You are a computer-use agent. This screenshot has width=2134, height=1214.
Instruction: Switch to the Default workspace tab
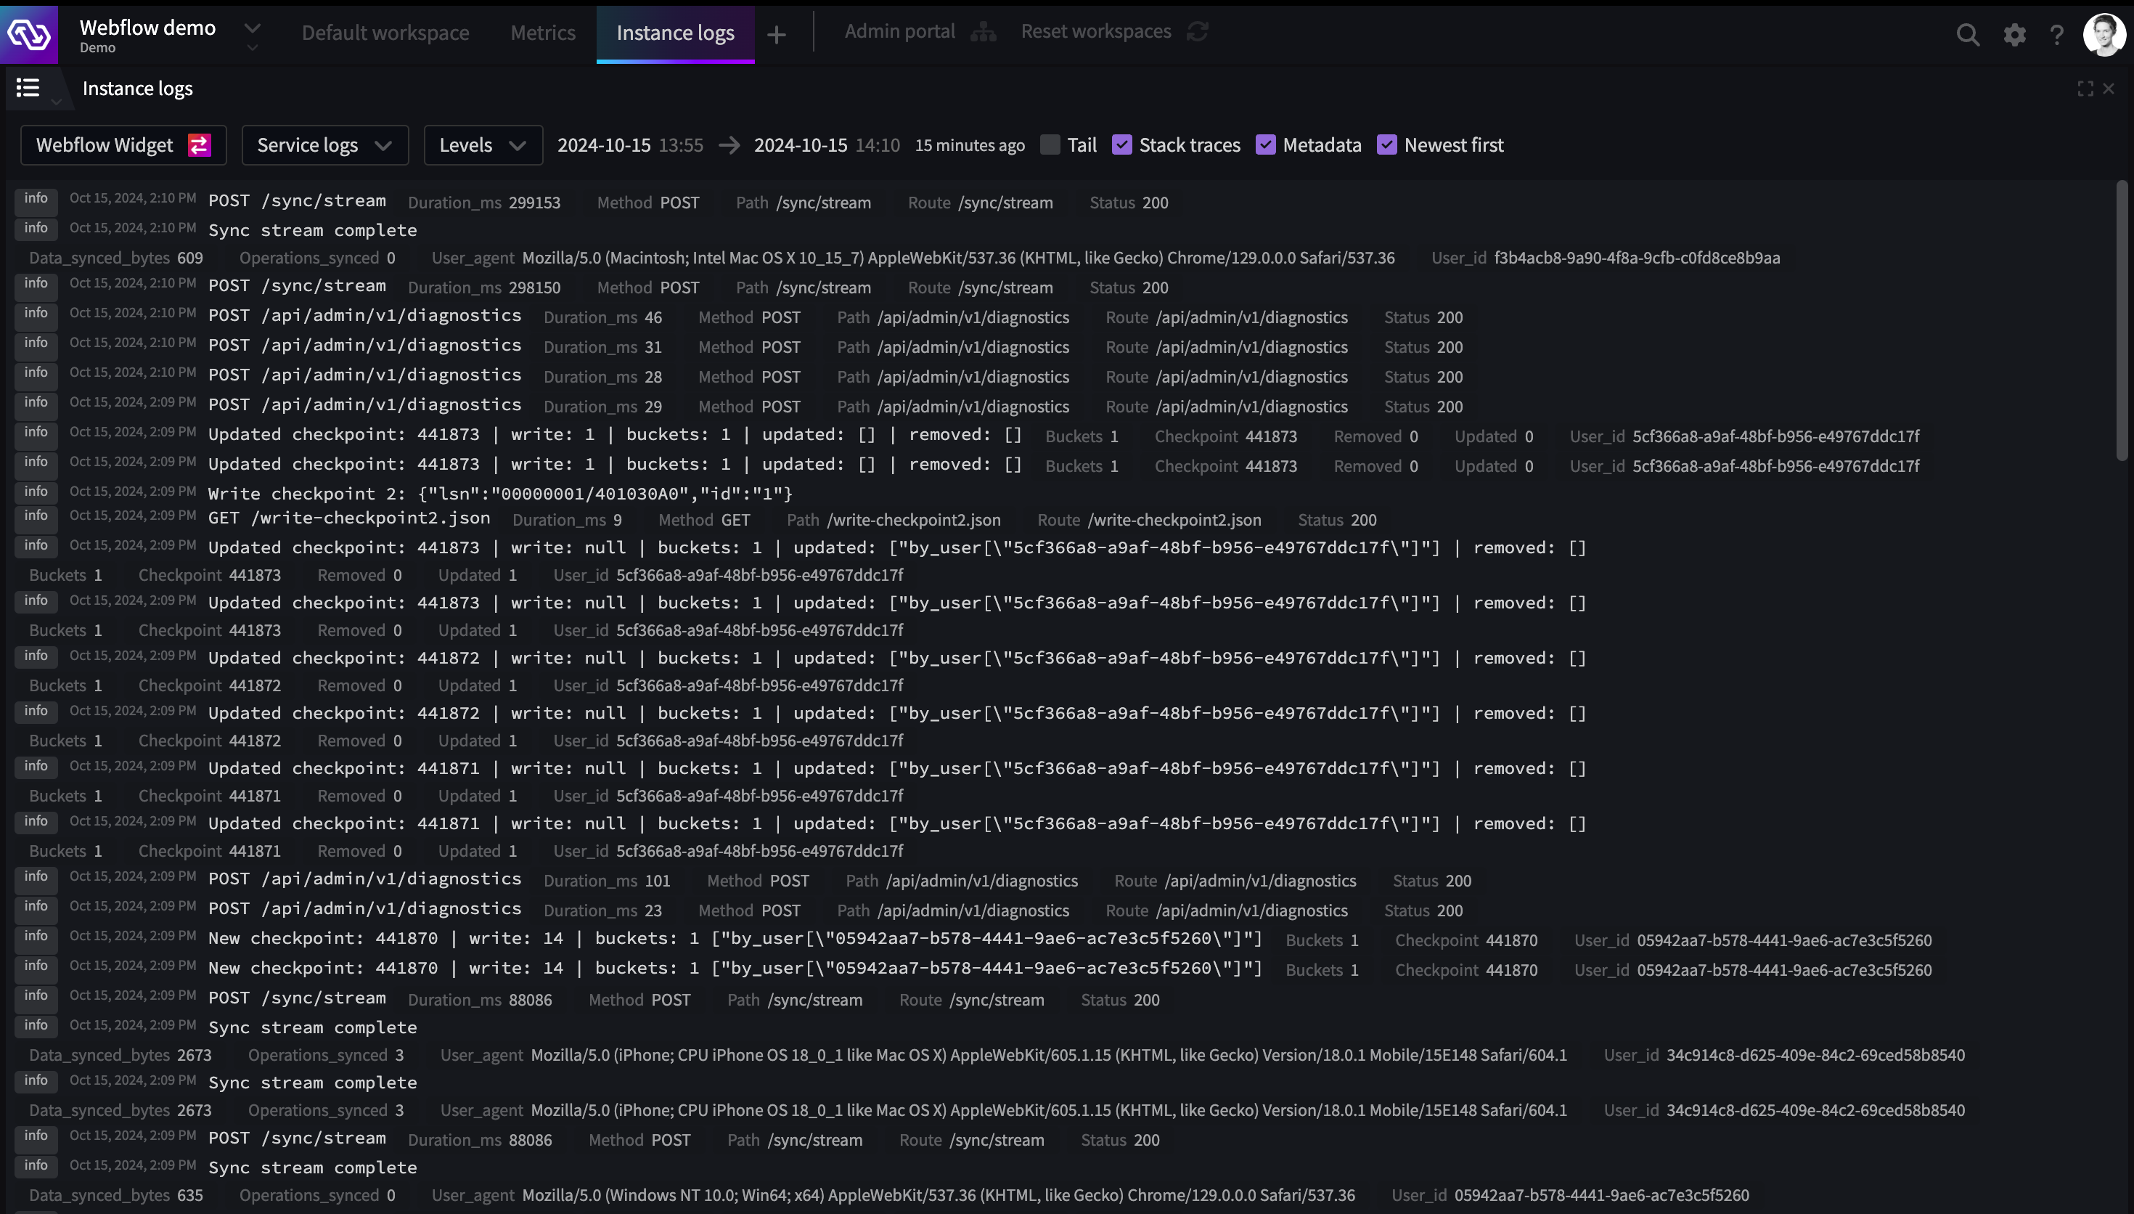(x=385, y=33)
